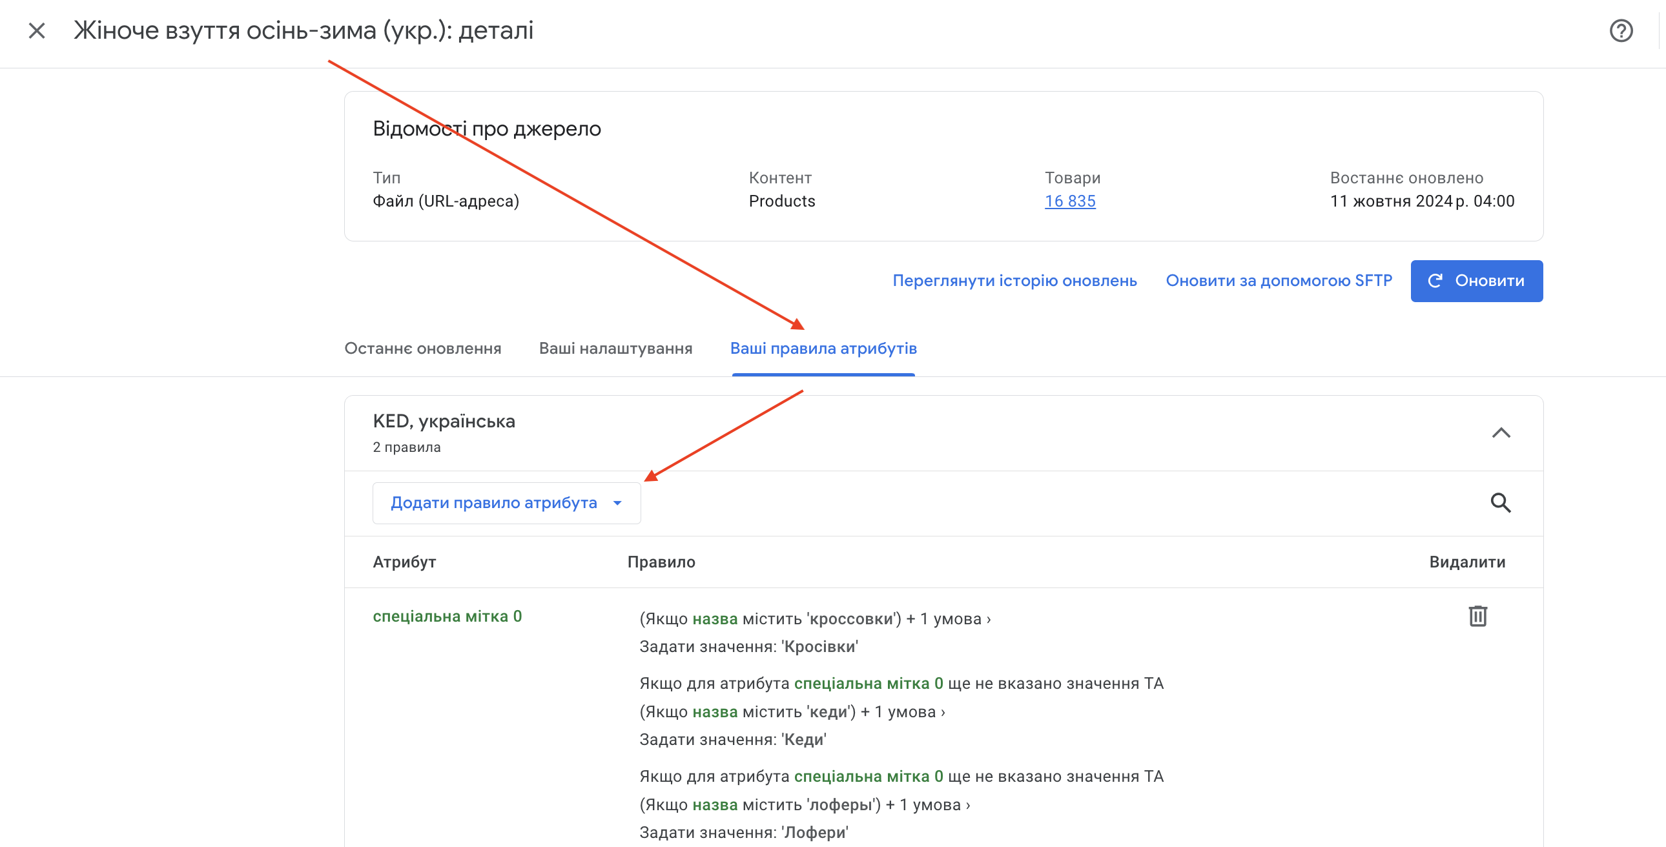Click the '2 правила' count text

coord(406,447)
